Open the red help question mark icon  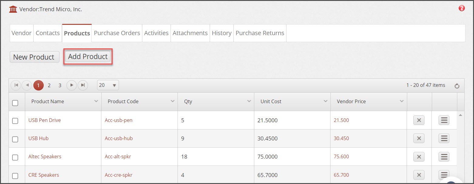tap(462, 8)
